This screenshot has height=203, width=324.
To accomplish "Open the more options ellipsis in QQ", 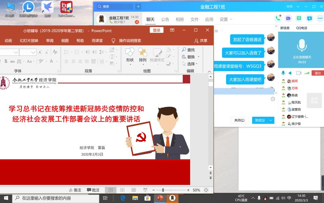I will [x=320, y=18].
